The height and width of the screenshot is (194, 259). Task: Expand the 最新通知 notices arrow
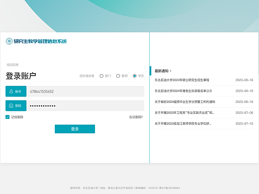(170, 71)
